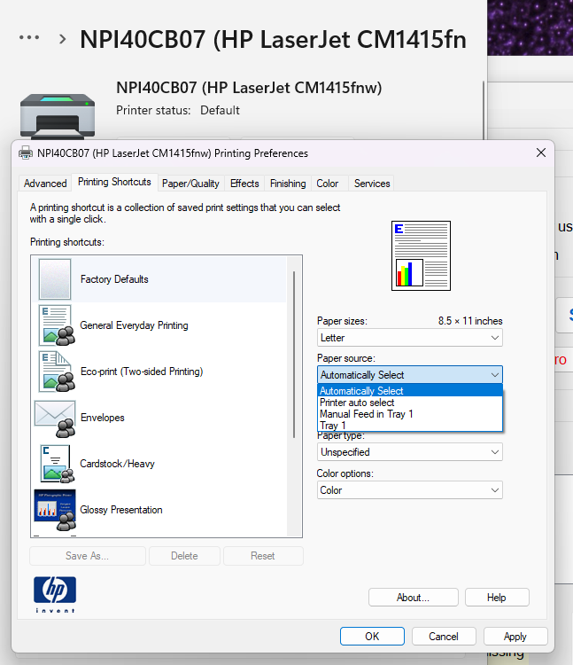Select Manual Feed in Tray 1 option

367,414
